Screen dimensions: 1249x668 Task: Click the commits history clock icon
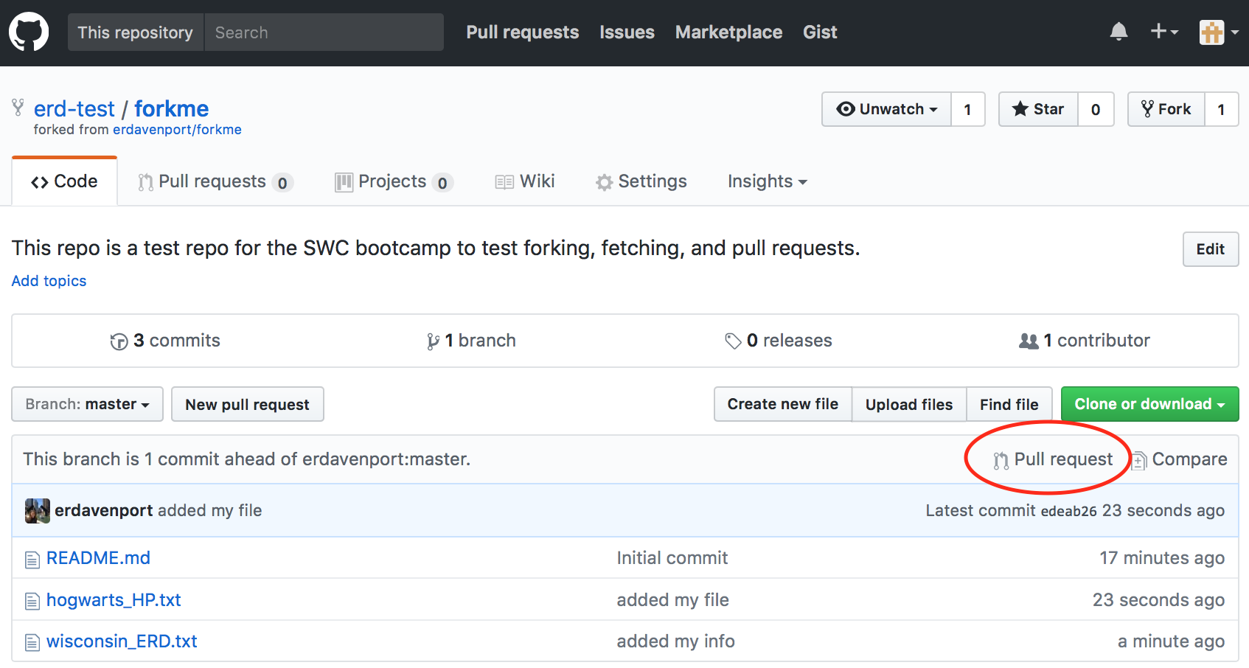[x=119, y=341]
